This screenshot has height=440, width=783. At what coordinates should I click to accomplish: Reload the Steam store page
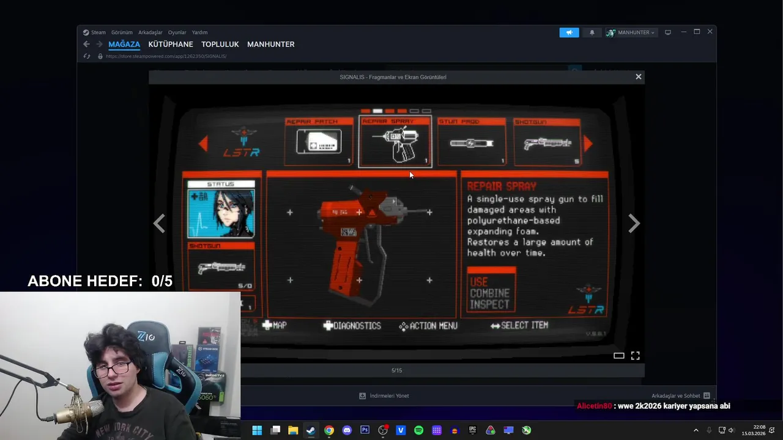tap(87, 56)
